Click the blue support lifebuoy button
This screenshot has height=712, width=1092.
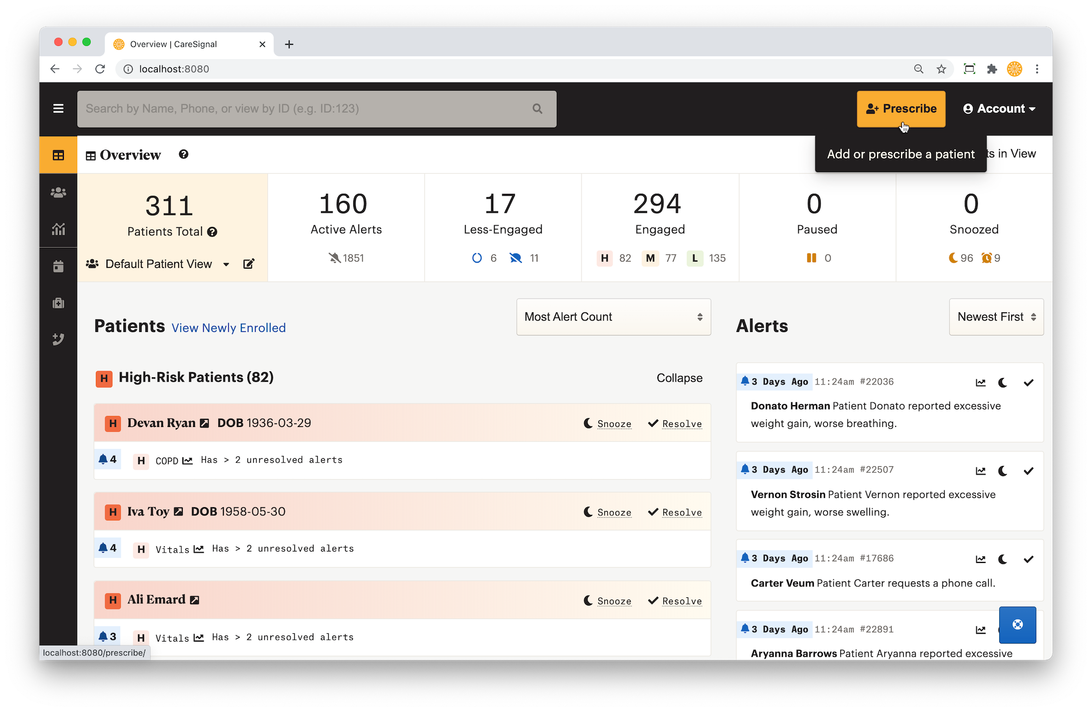click(x=1018, y=625)
